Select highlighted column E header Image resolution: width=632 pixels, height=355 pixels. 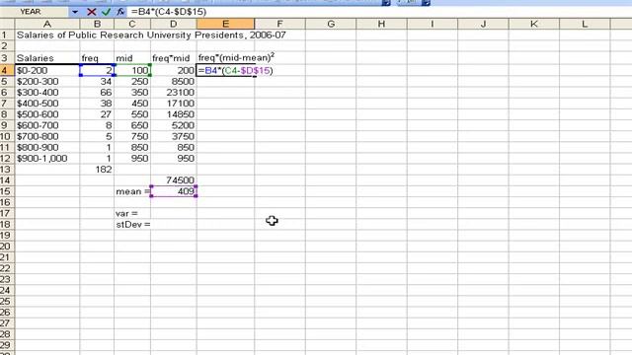pos(226,24)
